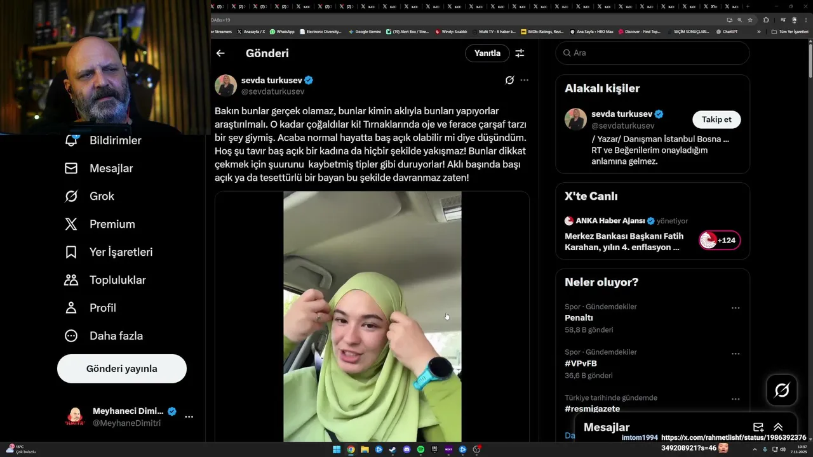Open options for #VPvFB trend
Viewport: 813px width, 457px height.
click(x=736, y=354)
